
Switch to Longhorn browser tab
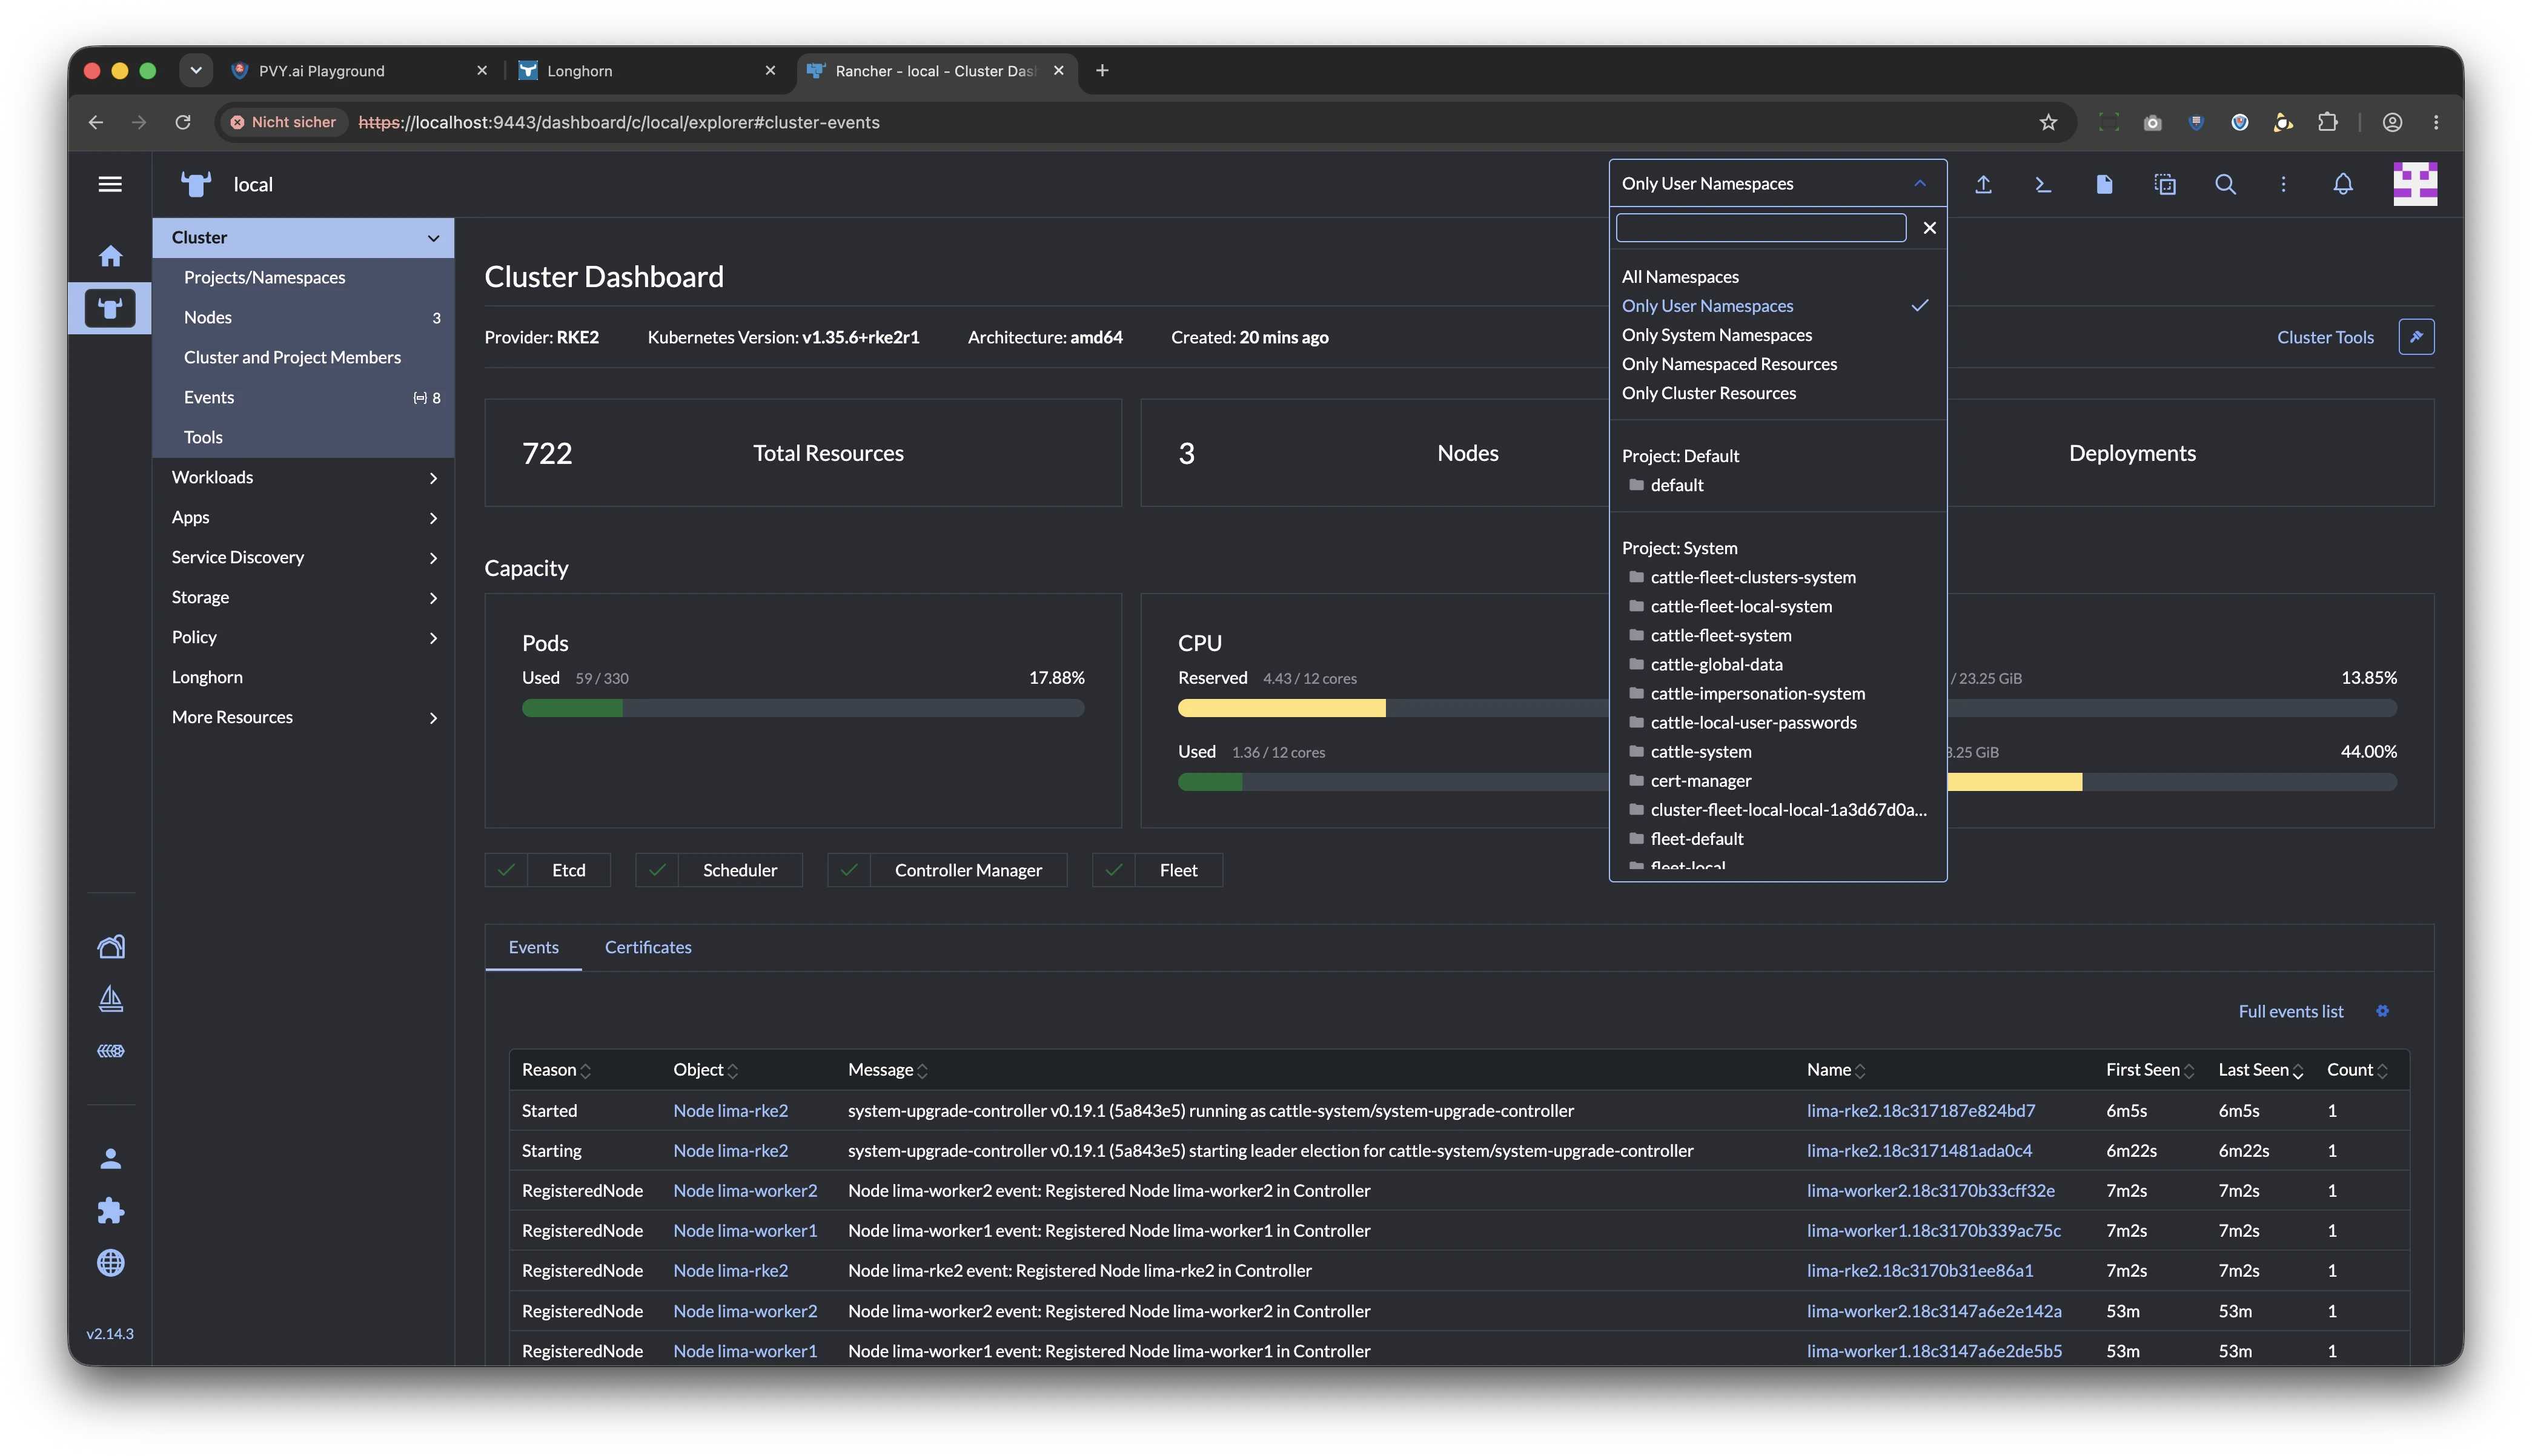pyautogui.click(x=646, y=71)
